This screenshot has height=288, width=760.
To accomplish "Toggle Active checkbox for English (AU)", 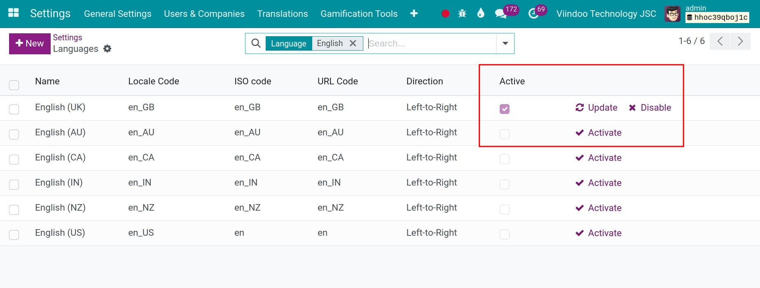I will tap(505, 134).
